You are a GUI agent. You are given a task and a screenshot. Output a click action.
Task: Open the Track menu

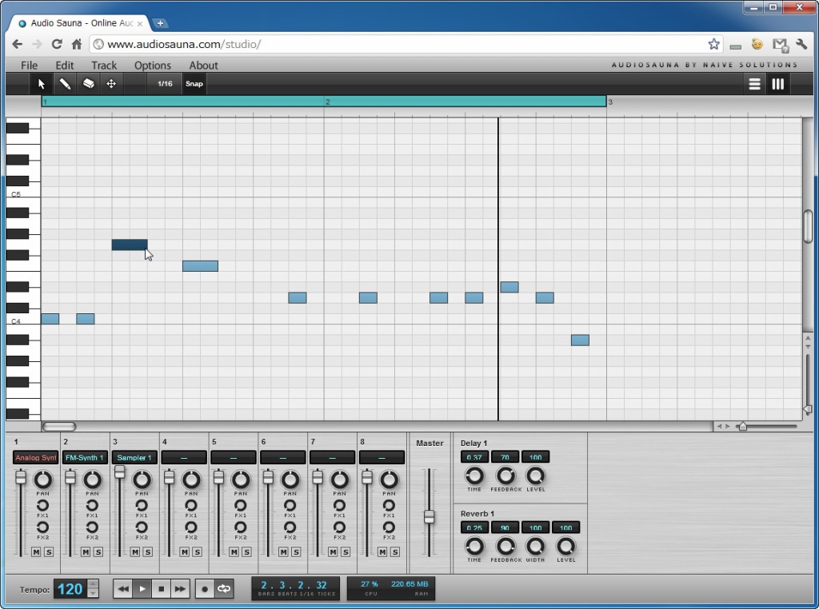[104, 66]
